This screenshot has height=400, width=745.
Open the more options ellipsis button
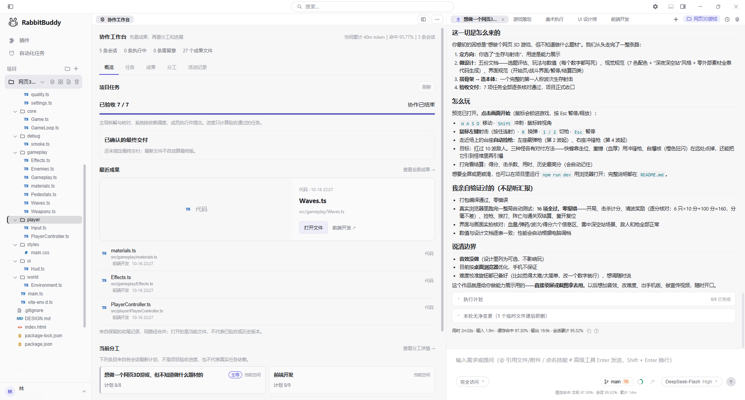(437, 19)
